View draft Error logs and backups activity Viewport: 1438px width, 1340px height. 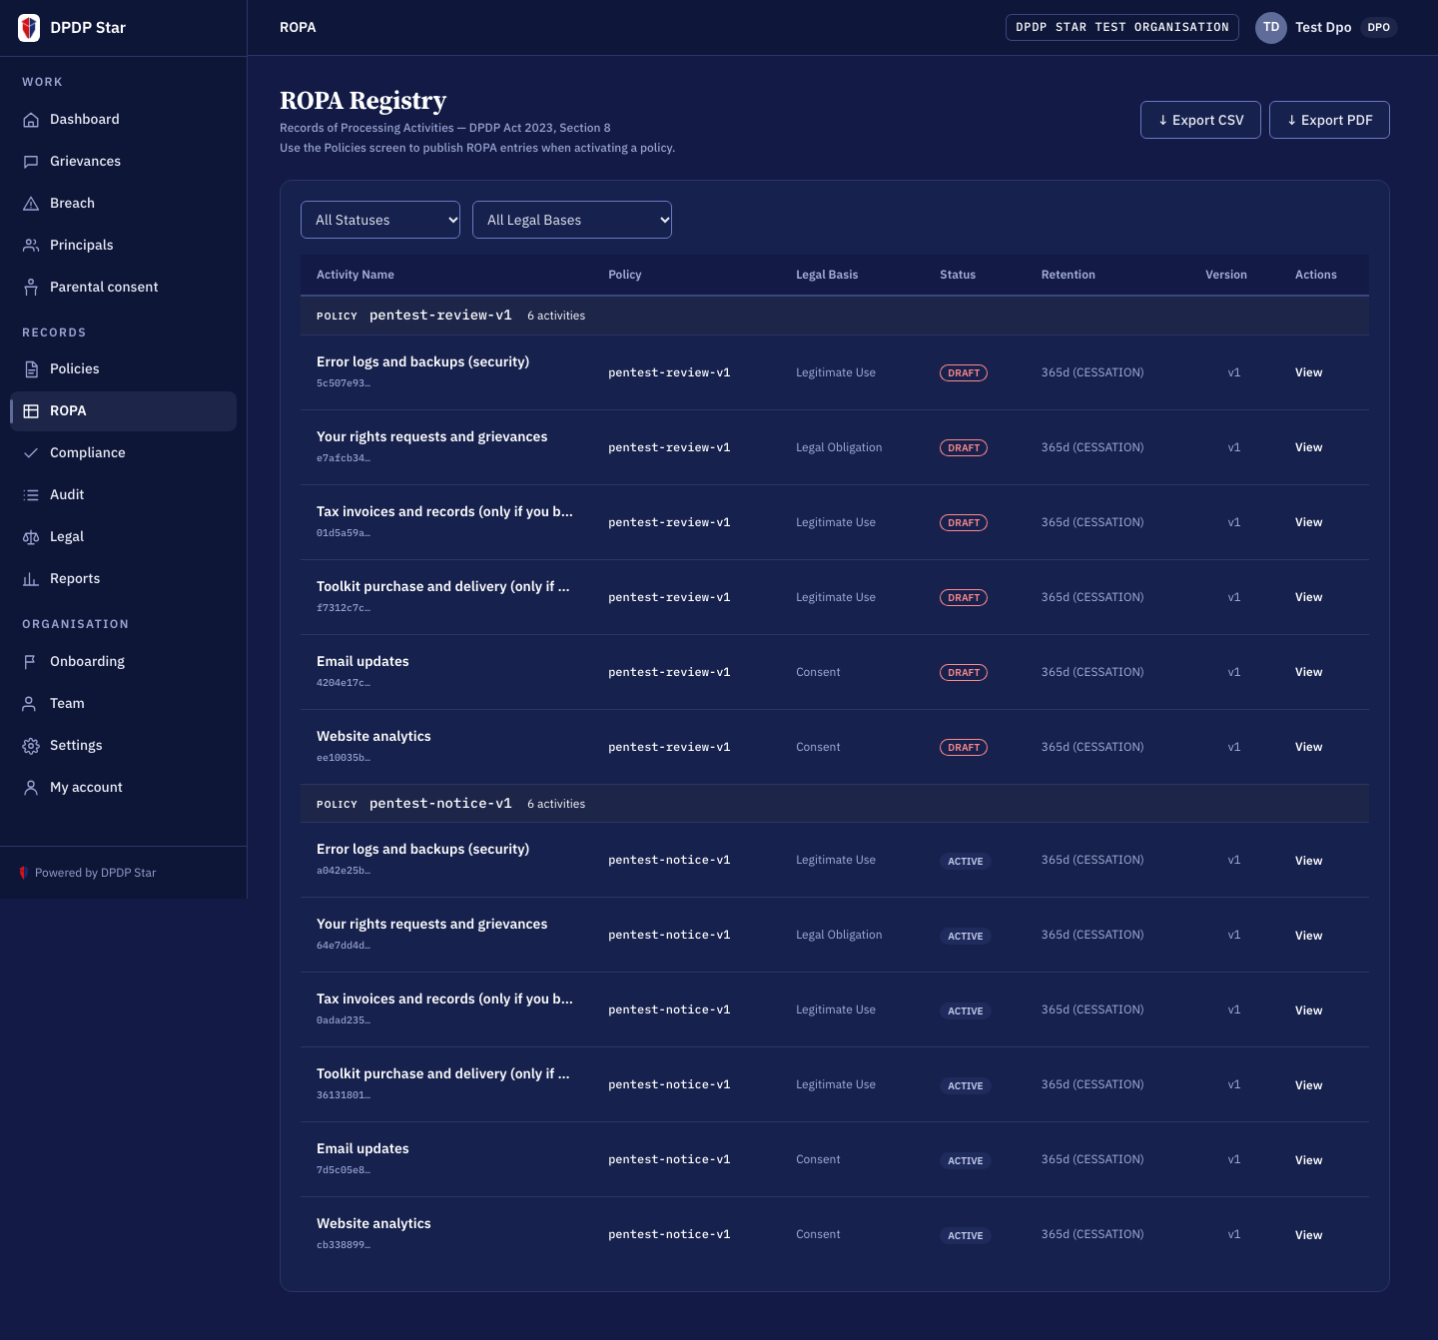pos(1308,372)
